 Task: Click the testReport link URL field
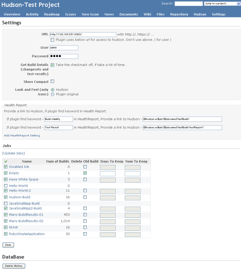point(182,128)
